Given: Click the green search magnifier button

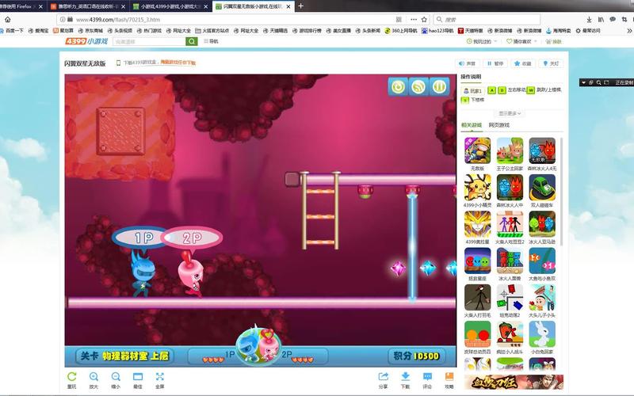Looking at the screenshot, I should pos(192,41).
